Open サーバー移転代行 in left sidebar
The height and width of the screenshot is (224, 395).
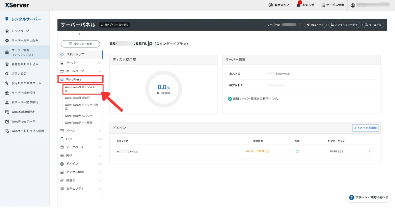pyautogui.click(x=25, y=93)
